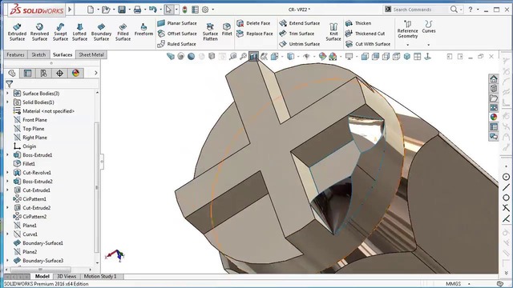The height and width of the screenshot is (288, 513).
Task: Open the ConfigurationManager tab
Action: click(43, 73)
